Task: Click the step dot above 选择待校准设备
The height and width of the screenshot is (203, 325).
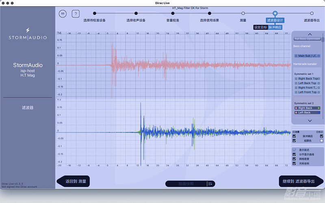Action: click(x=95, y=13)
